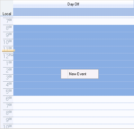Image resolution: width=134 pixels, height=129 pixels.
Task: Click the current time marker at 11:00
Action: point(8,51)
